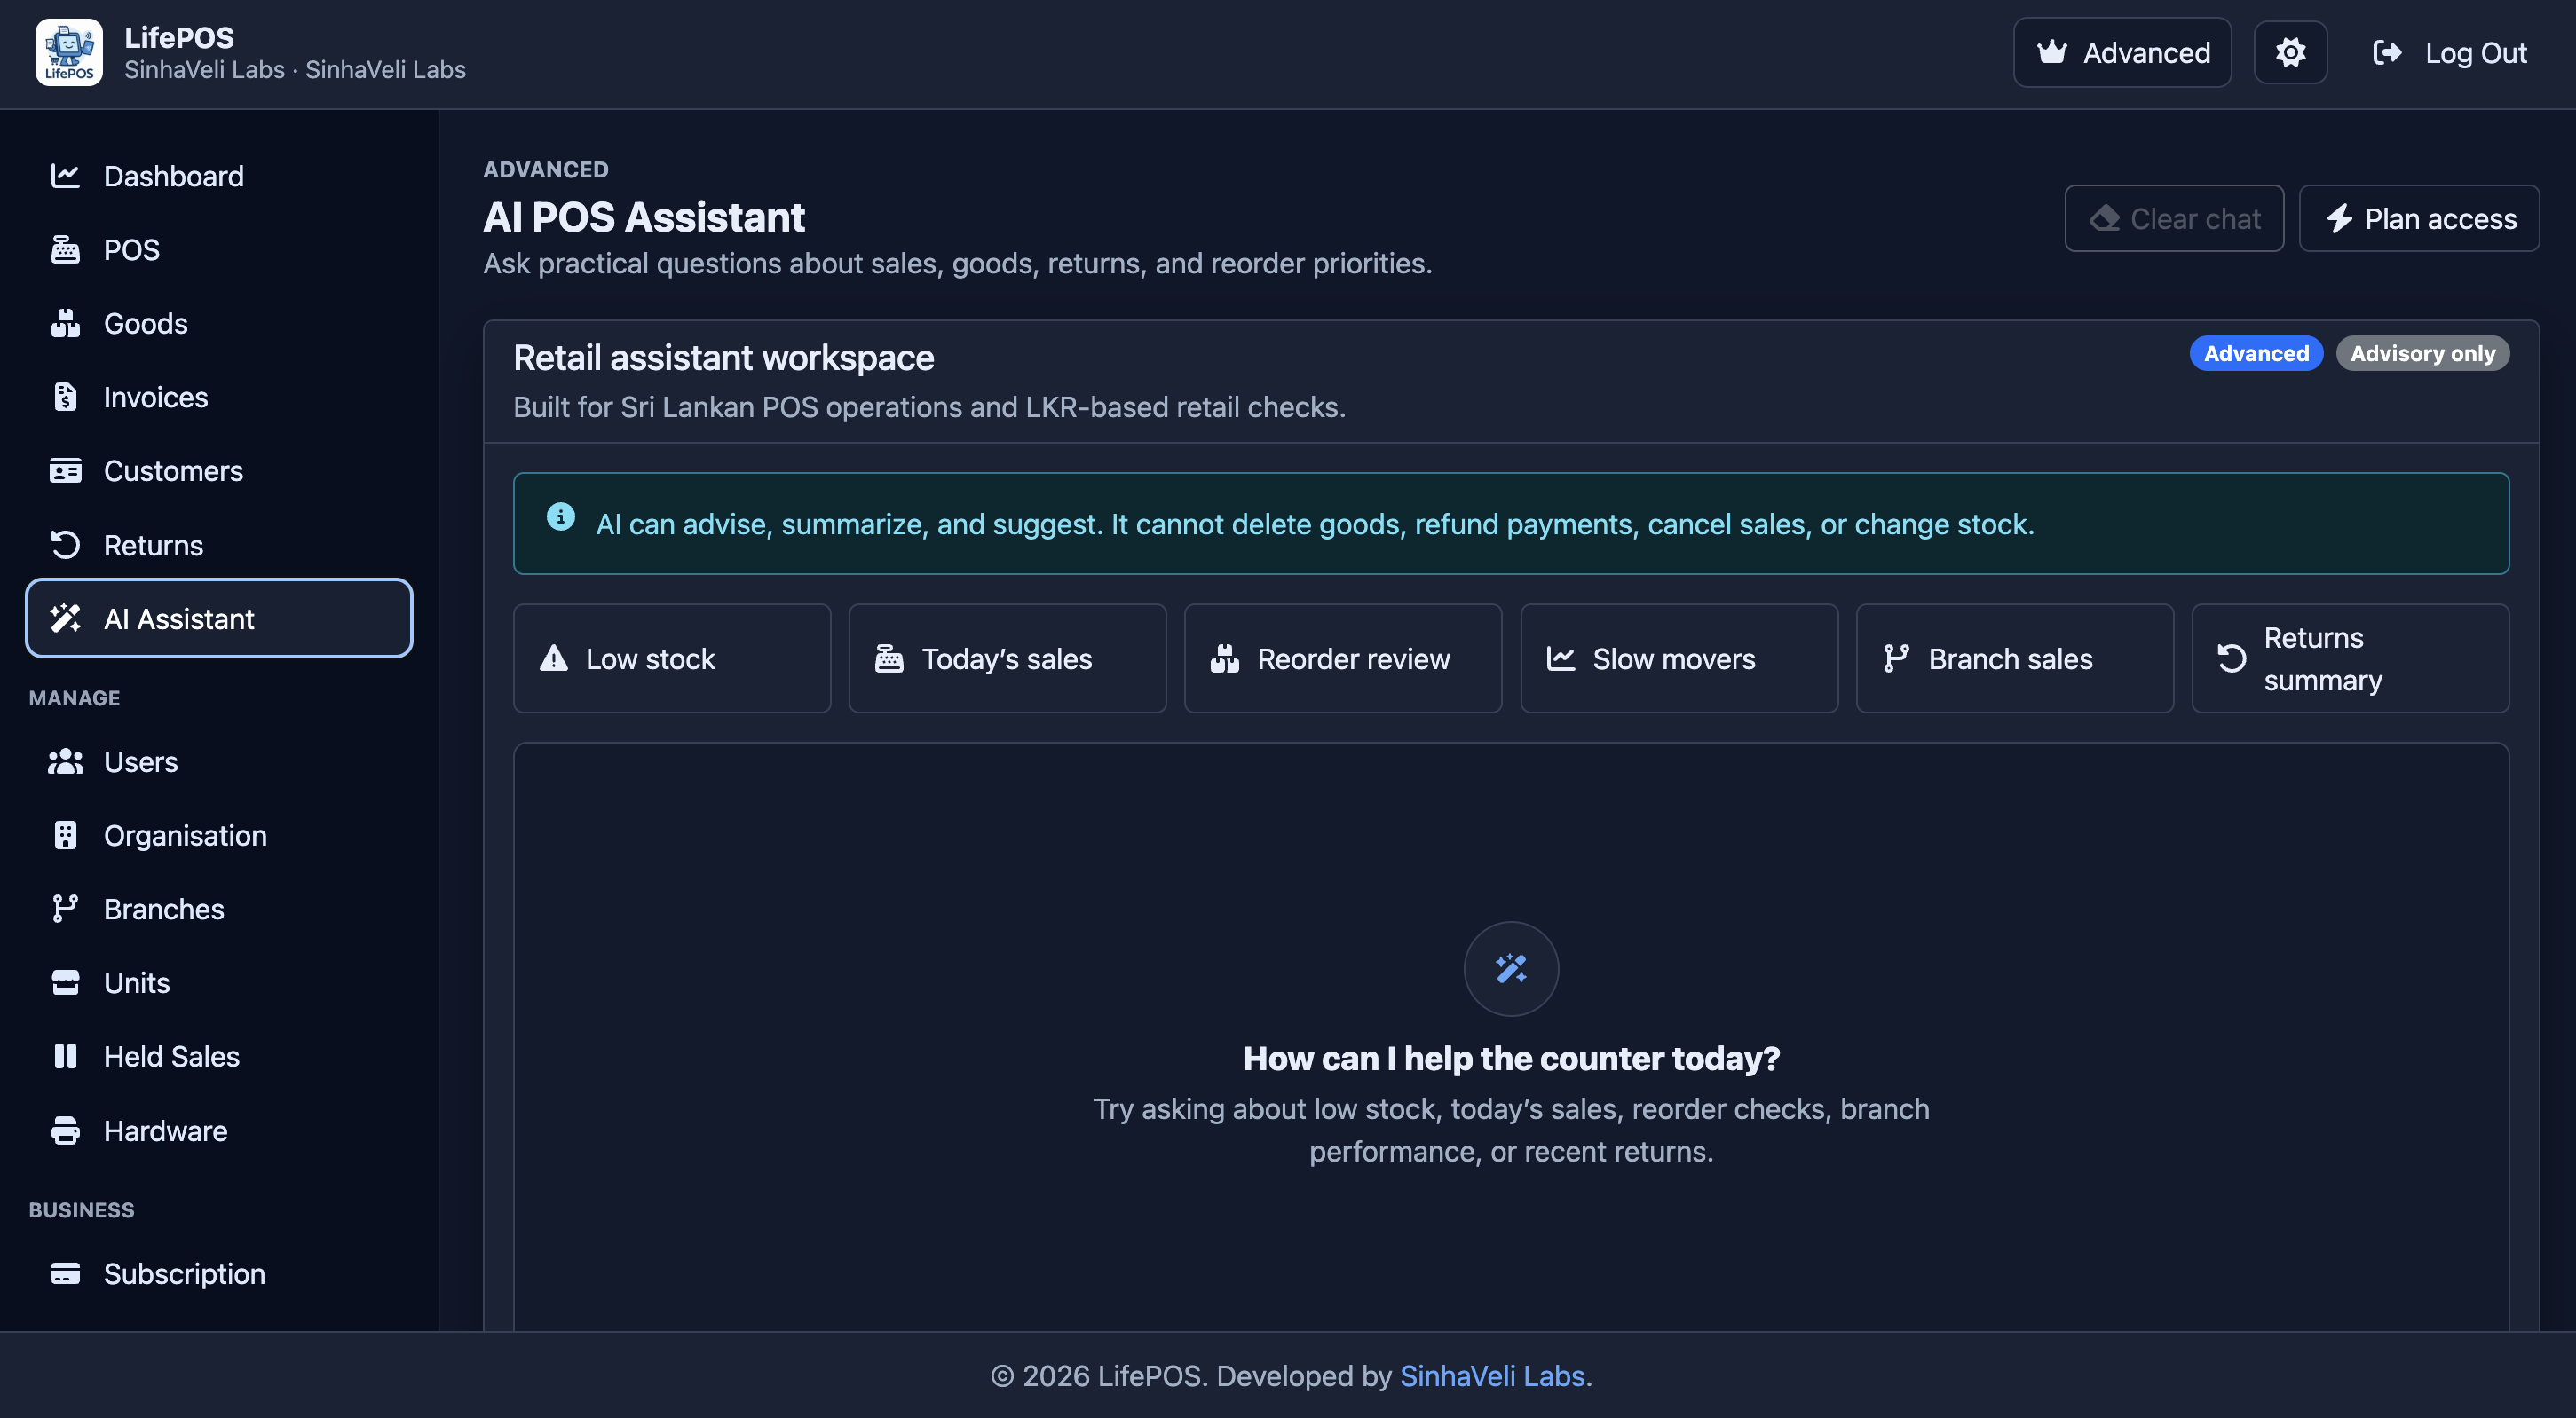The image size is (2576, 1418).
Task: Click the register icon on Today's sales
Action: (889, 658)
